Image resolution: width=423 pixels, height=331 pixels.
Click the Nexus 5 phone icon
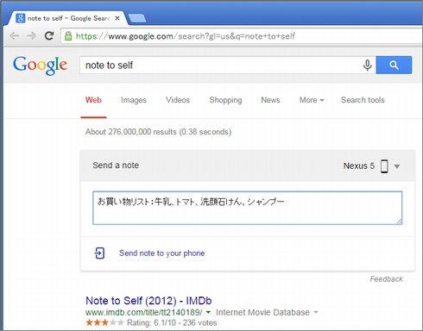(384, 166)
